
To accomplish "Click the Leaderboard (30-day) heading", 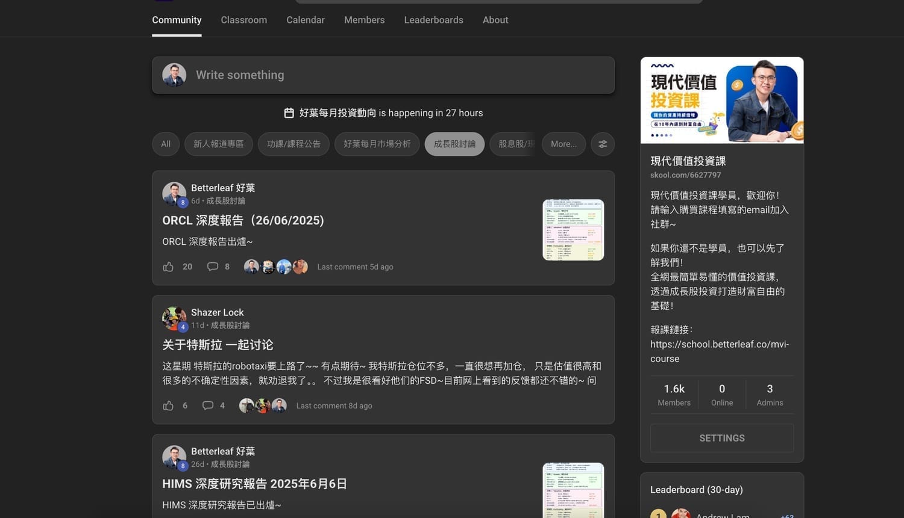I will point(697,490).
